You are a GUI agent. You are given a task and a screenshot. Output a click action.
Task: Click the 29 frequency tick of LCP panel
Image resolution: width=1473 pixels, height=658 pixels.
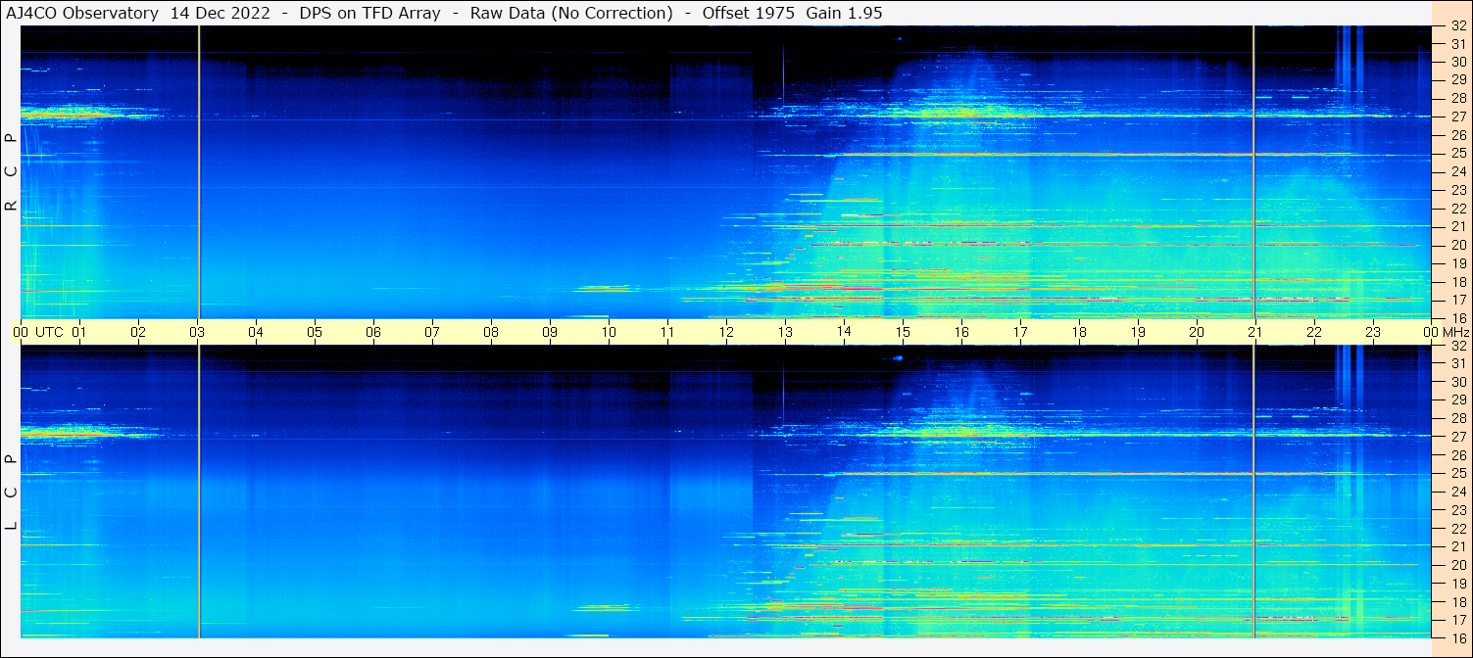click(1457, 400)
